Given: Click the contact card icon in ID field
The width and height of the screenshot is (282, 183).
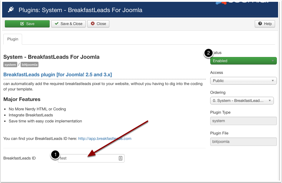Looking at the screenshot, I should (121, 158).
